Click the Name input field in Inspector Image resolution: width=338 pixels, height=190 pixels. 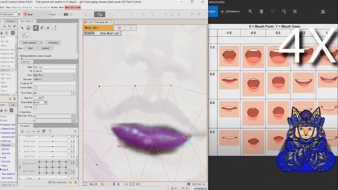coord(54,67)
